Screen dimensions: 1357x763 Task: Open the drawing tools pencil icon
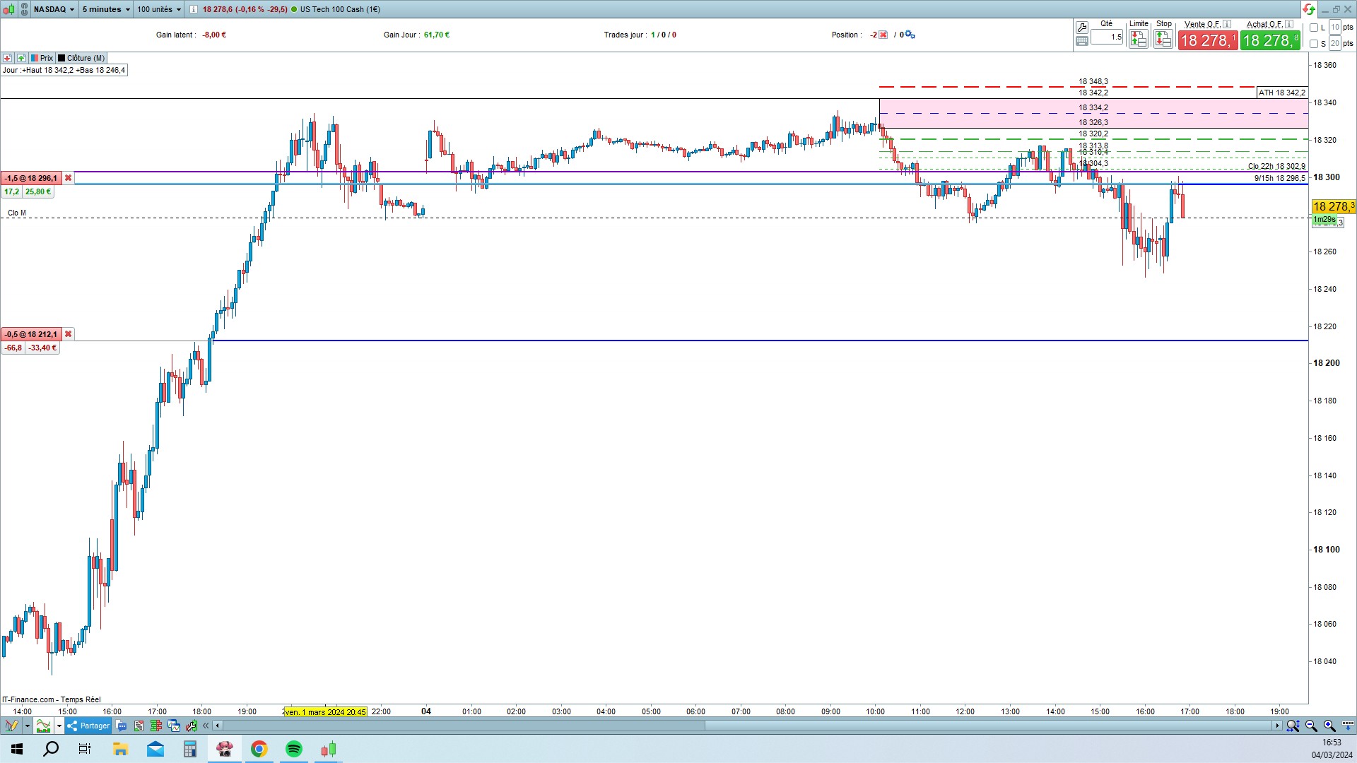[x=11, y=726]
